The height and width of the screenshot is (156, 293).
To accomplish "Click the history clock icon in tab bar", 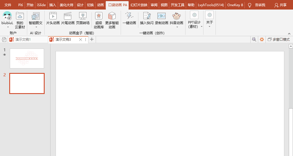I will click(x=4, y=39).
